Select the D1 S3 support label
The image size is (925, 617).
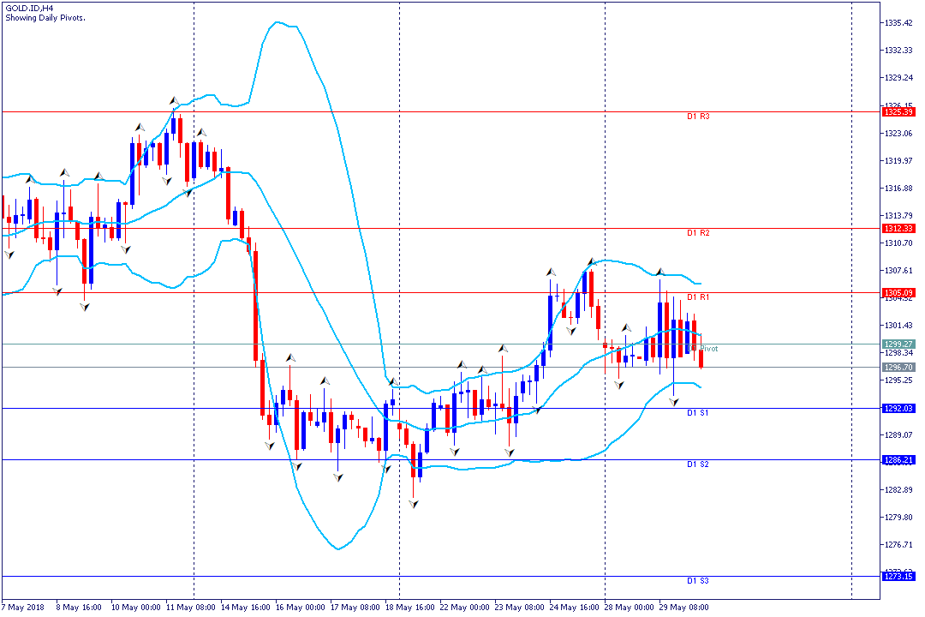click(x=697, y=581)
